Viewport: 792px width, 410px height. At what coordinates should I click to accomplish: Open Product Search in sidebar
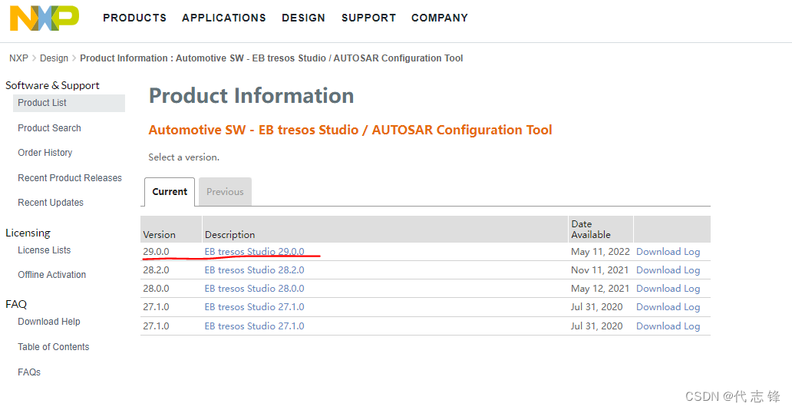pyautogui.click(x=49, y=128)
